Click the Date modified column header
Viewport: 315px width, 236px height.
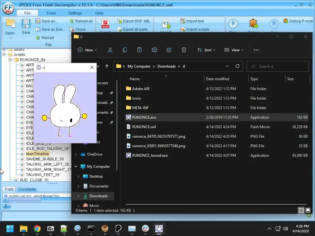[217, 79]
